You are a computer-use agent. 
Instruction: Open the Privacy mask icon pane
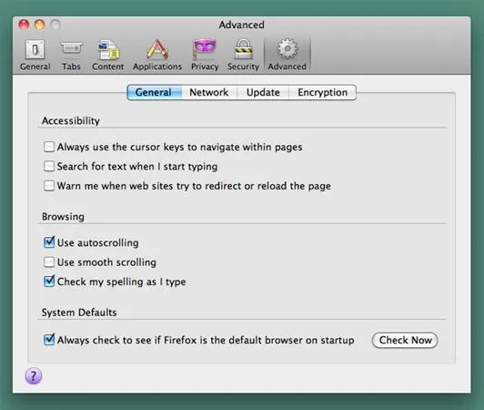tap(205, 55)
